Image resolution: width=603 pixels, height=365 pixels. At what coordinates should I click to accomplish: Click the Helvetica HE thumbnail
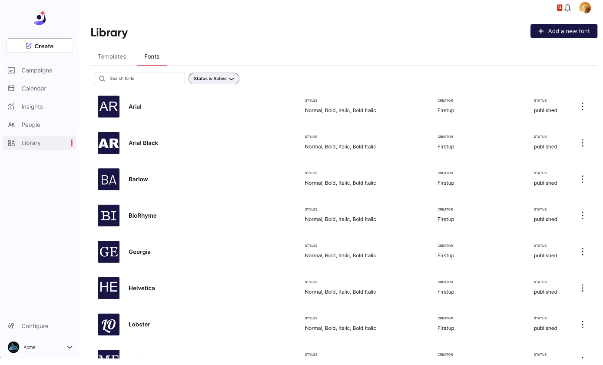(x=109, y=288)
